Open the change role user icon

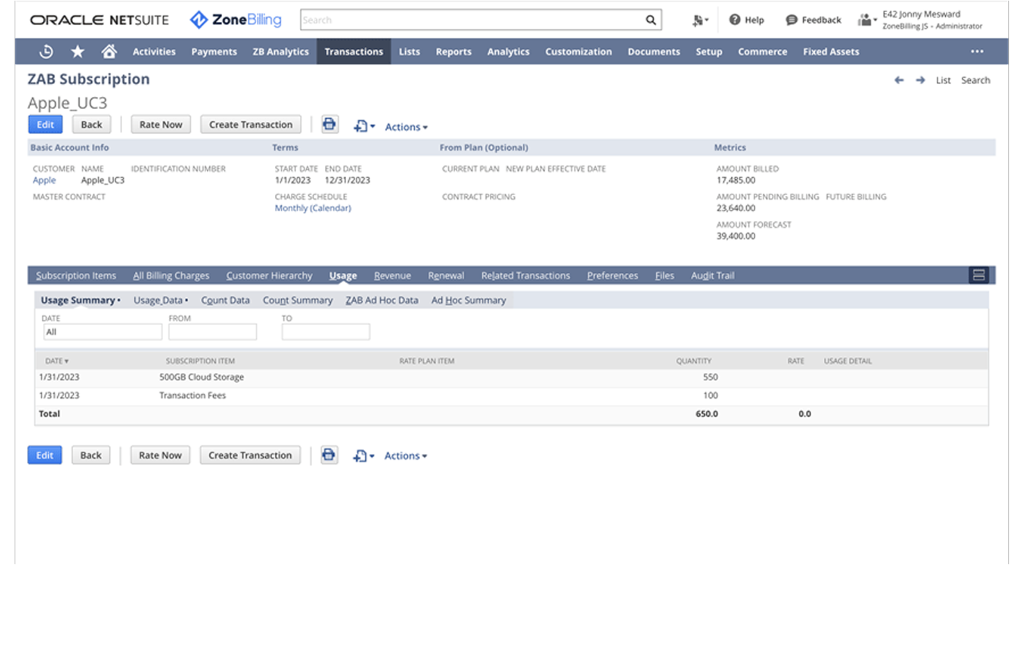pyautogui.click(x=867, y=20)
